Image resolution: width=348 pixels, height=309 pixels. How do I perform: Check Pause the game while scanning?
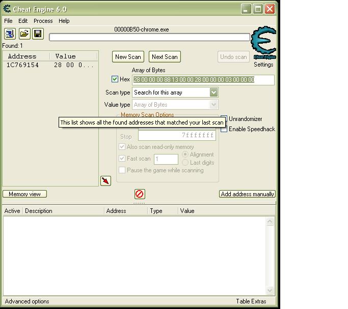[122, 170]
